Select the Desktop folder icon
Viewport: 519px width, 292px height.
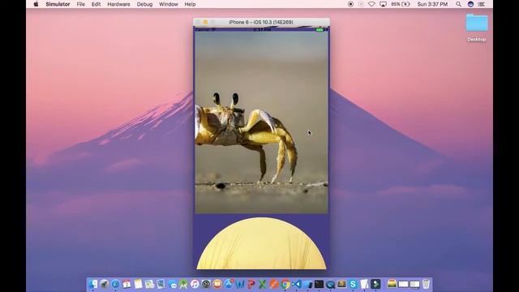477,23
